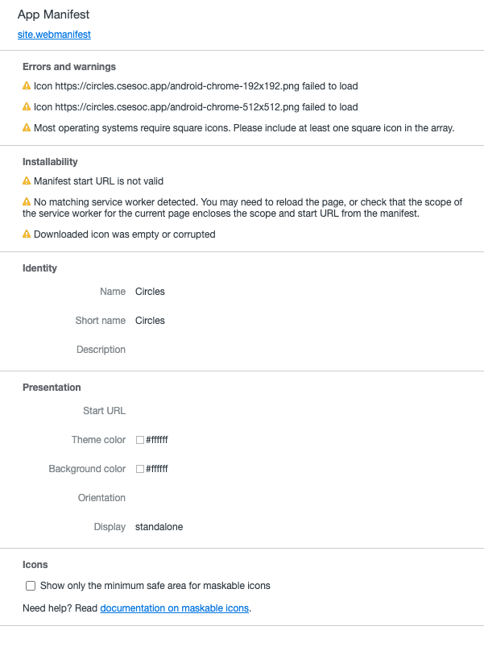This screenshot has height=647, width=484.
Task: Click warning icon beside android-chrome-192x192 load failure
Action: pyautogui.click(x=25, y=86)
